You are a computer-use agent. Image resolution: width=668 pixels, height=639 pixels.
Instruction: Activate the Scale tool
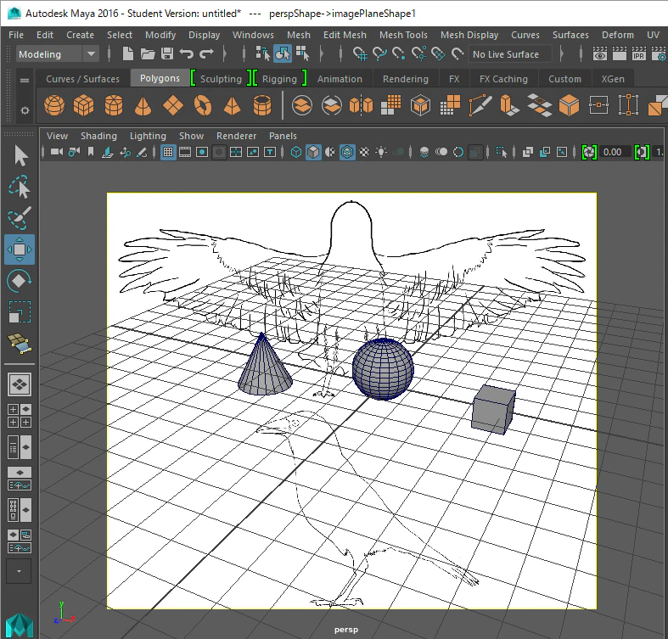pos(20,311)
